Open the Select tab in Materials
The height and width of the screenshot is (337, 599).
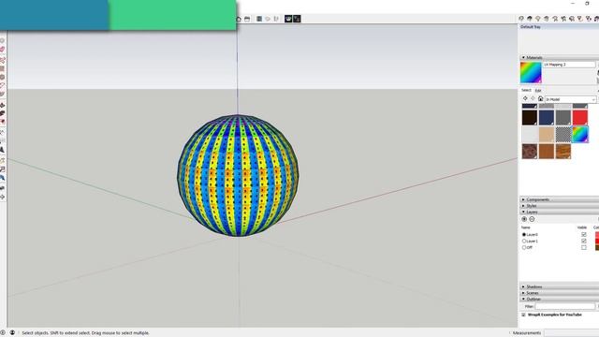pyautogui.click(x=526, y=90)
